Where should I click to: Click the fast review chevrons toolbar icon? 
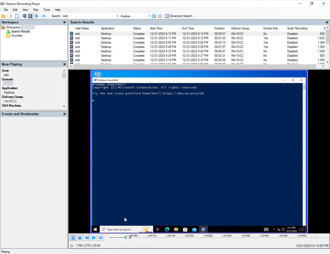44,16
